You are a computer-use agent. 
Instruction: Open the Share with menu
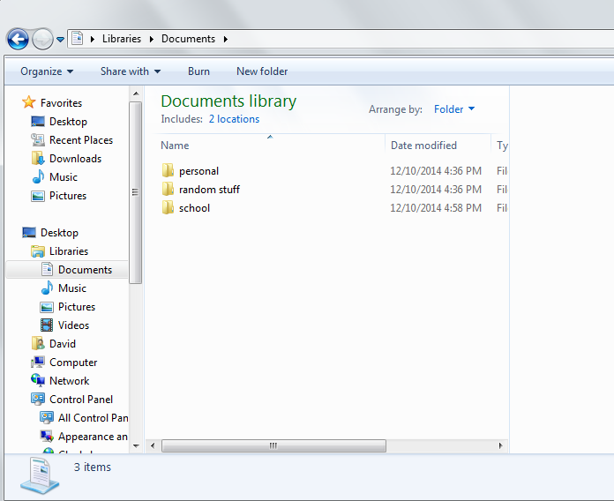click(x=131, y=71)
